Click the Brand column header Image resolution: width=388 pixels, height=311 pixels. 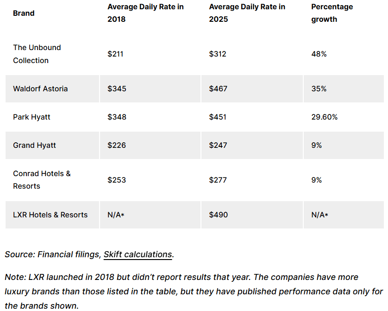point(24,13)
